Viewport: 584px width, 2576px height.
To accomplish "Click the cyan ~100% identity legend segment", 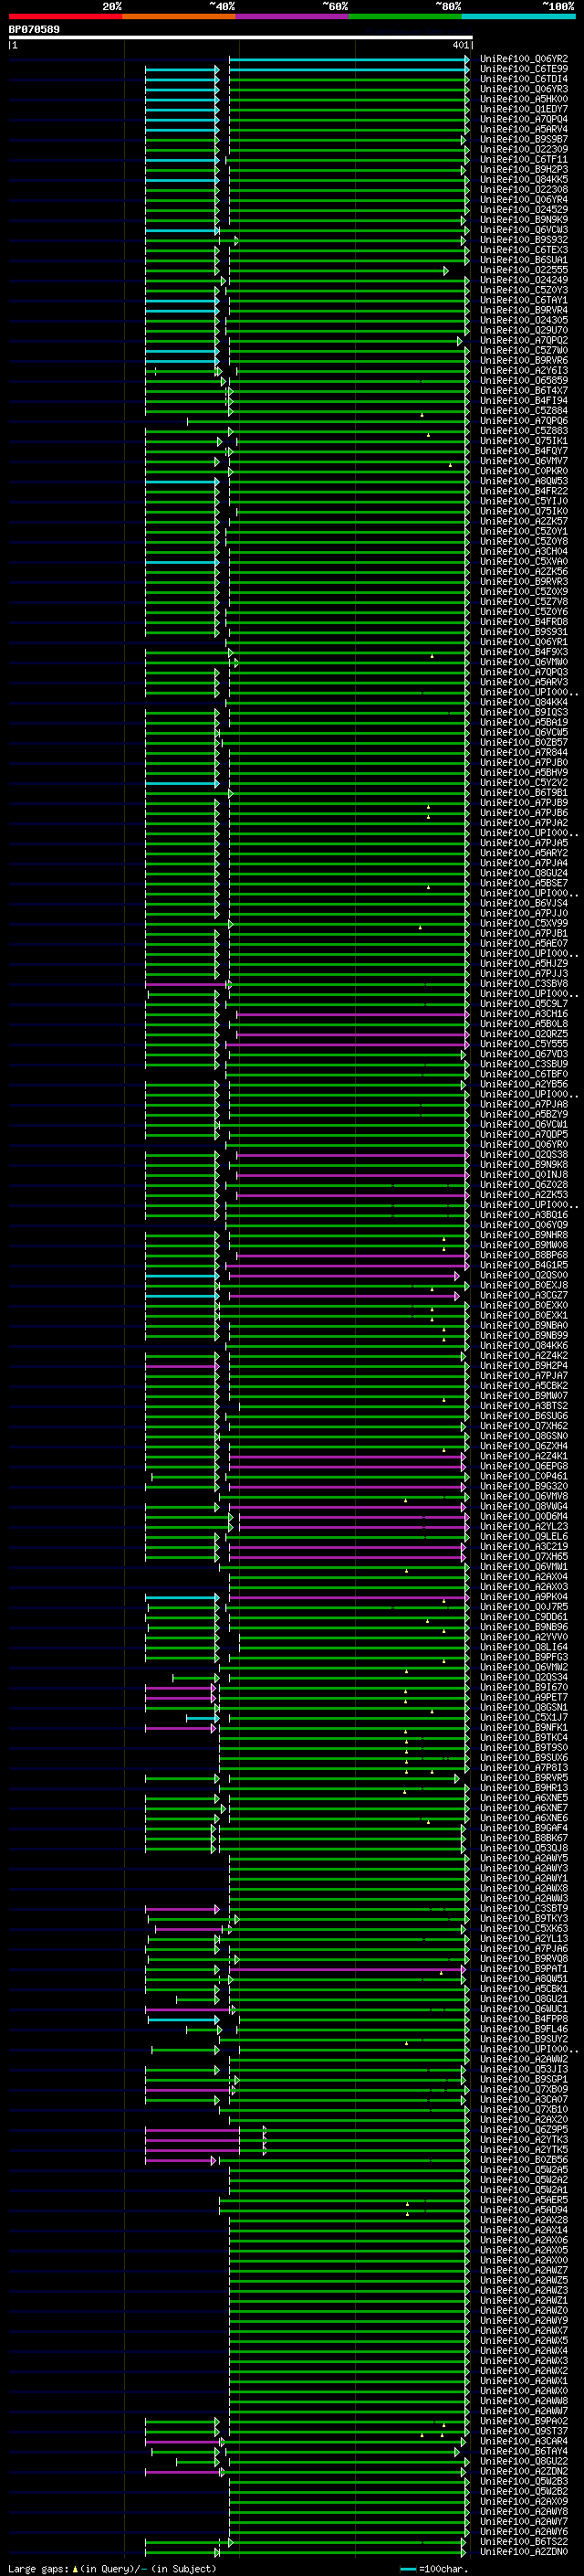I will tap(518, 16).
